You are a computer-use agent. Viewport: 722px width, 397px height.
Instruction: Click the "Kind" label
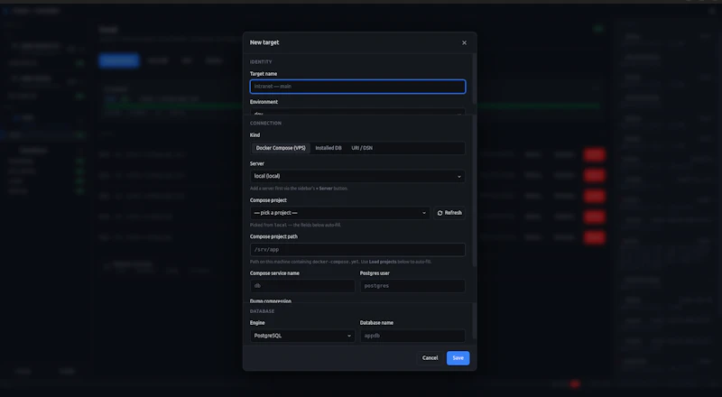(255, 135)
